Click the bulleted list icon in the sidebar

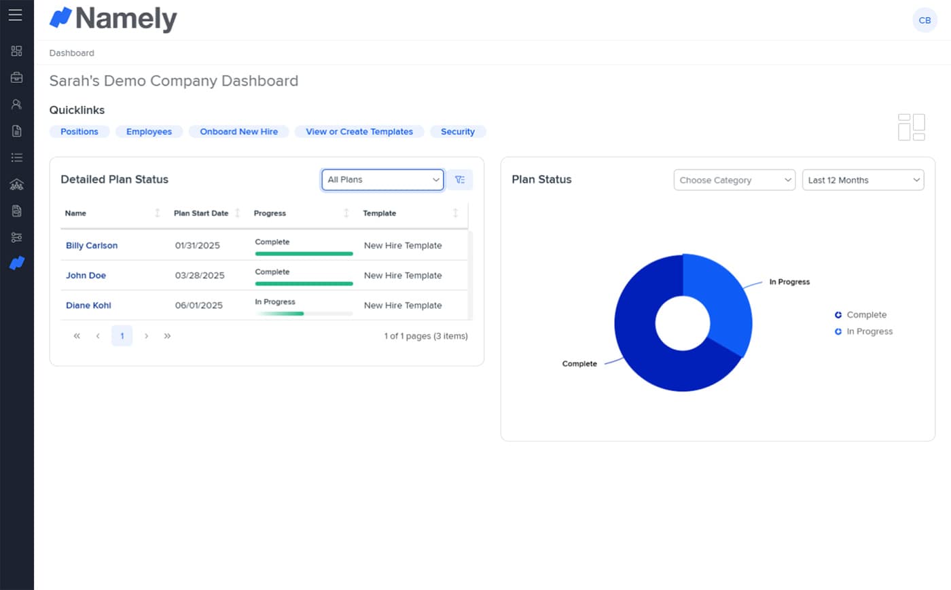point(16,158)
